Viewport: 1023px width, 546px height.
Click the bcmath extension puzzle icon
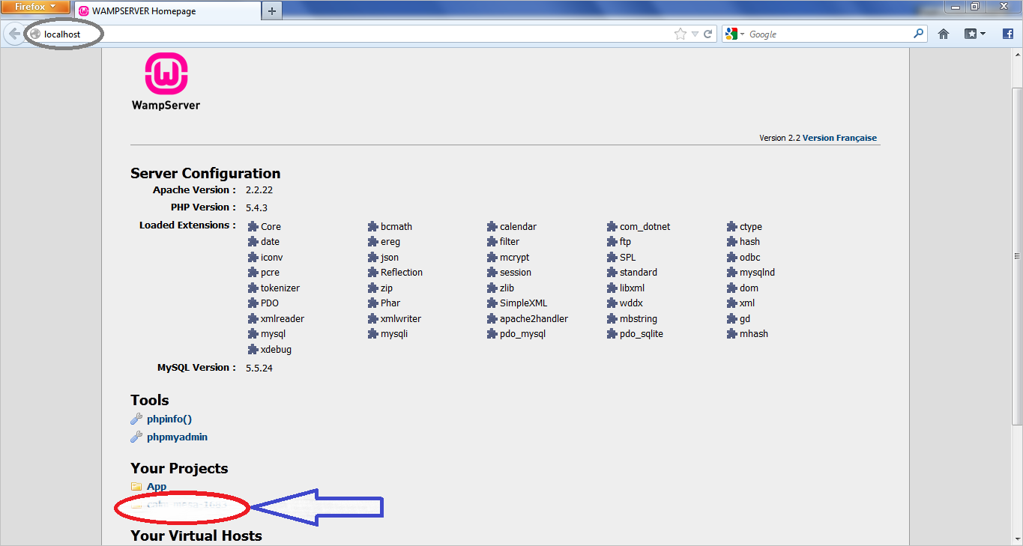pyautogui.click(x=373, y=226)
